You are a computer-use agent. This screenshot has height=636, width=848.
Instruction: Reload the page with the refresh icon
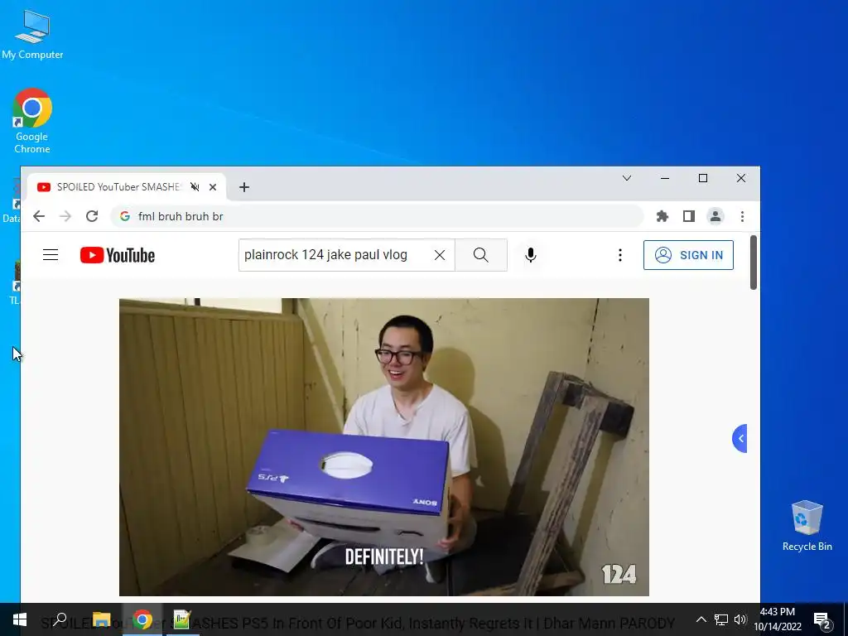coord(92,216)
